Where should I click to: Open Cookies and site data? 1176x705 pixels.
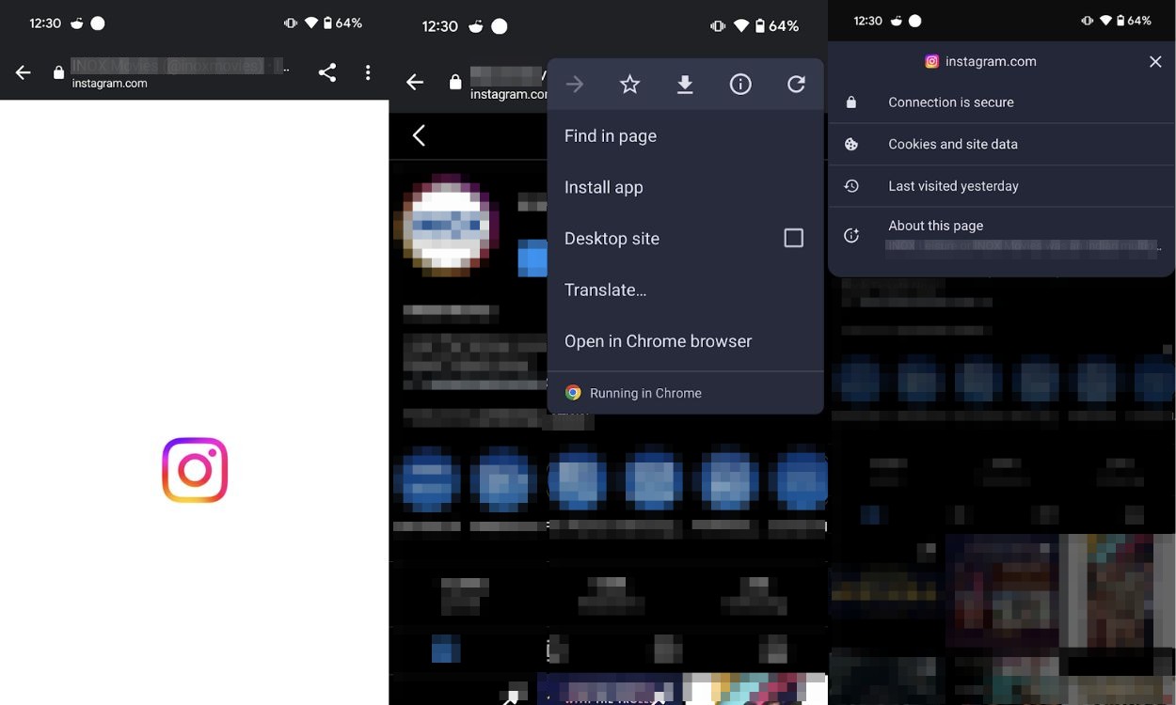click(x=952, y=144)
